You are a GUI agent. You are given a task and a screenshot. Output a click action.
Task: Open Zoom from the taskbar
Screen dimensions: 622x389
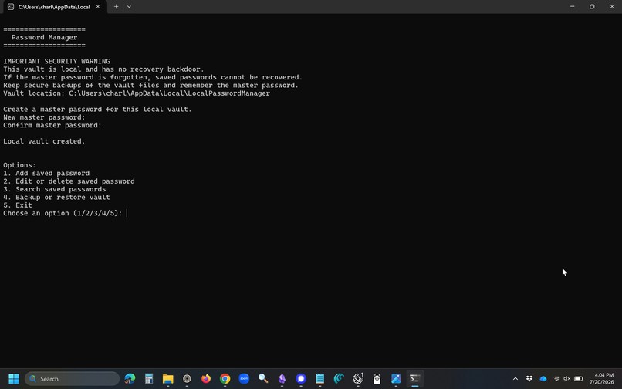tap(244, 379)
